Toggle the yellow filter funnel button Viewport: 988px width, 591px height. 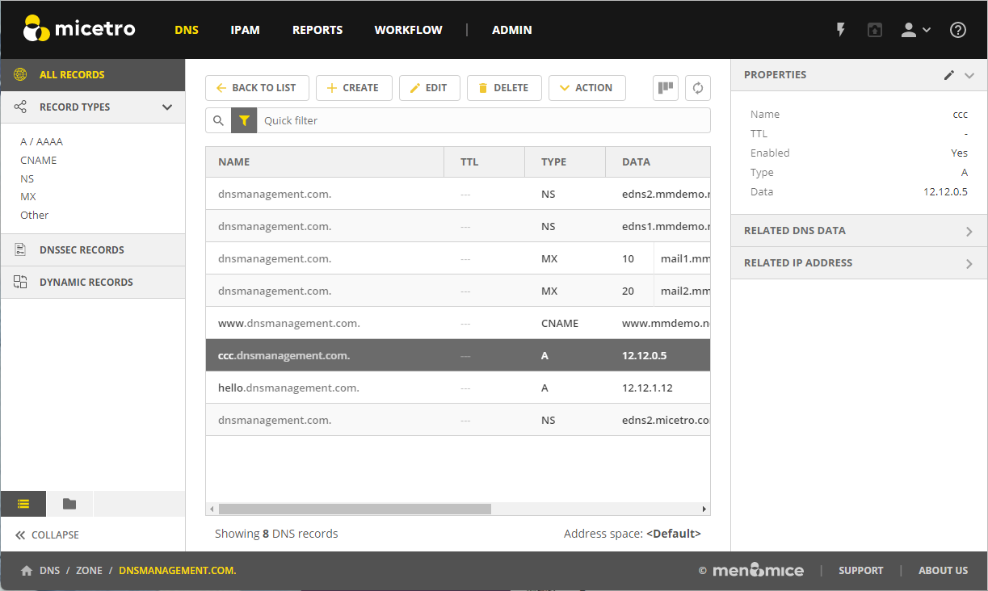click(244, 120)
